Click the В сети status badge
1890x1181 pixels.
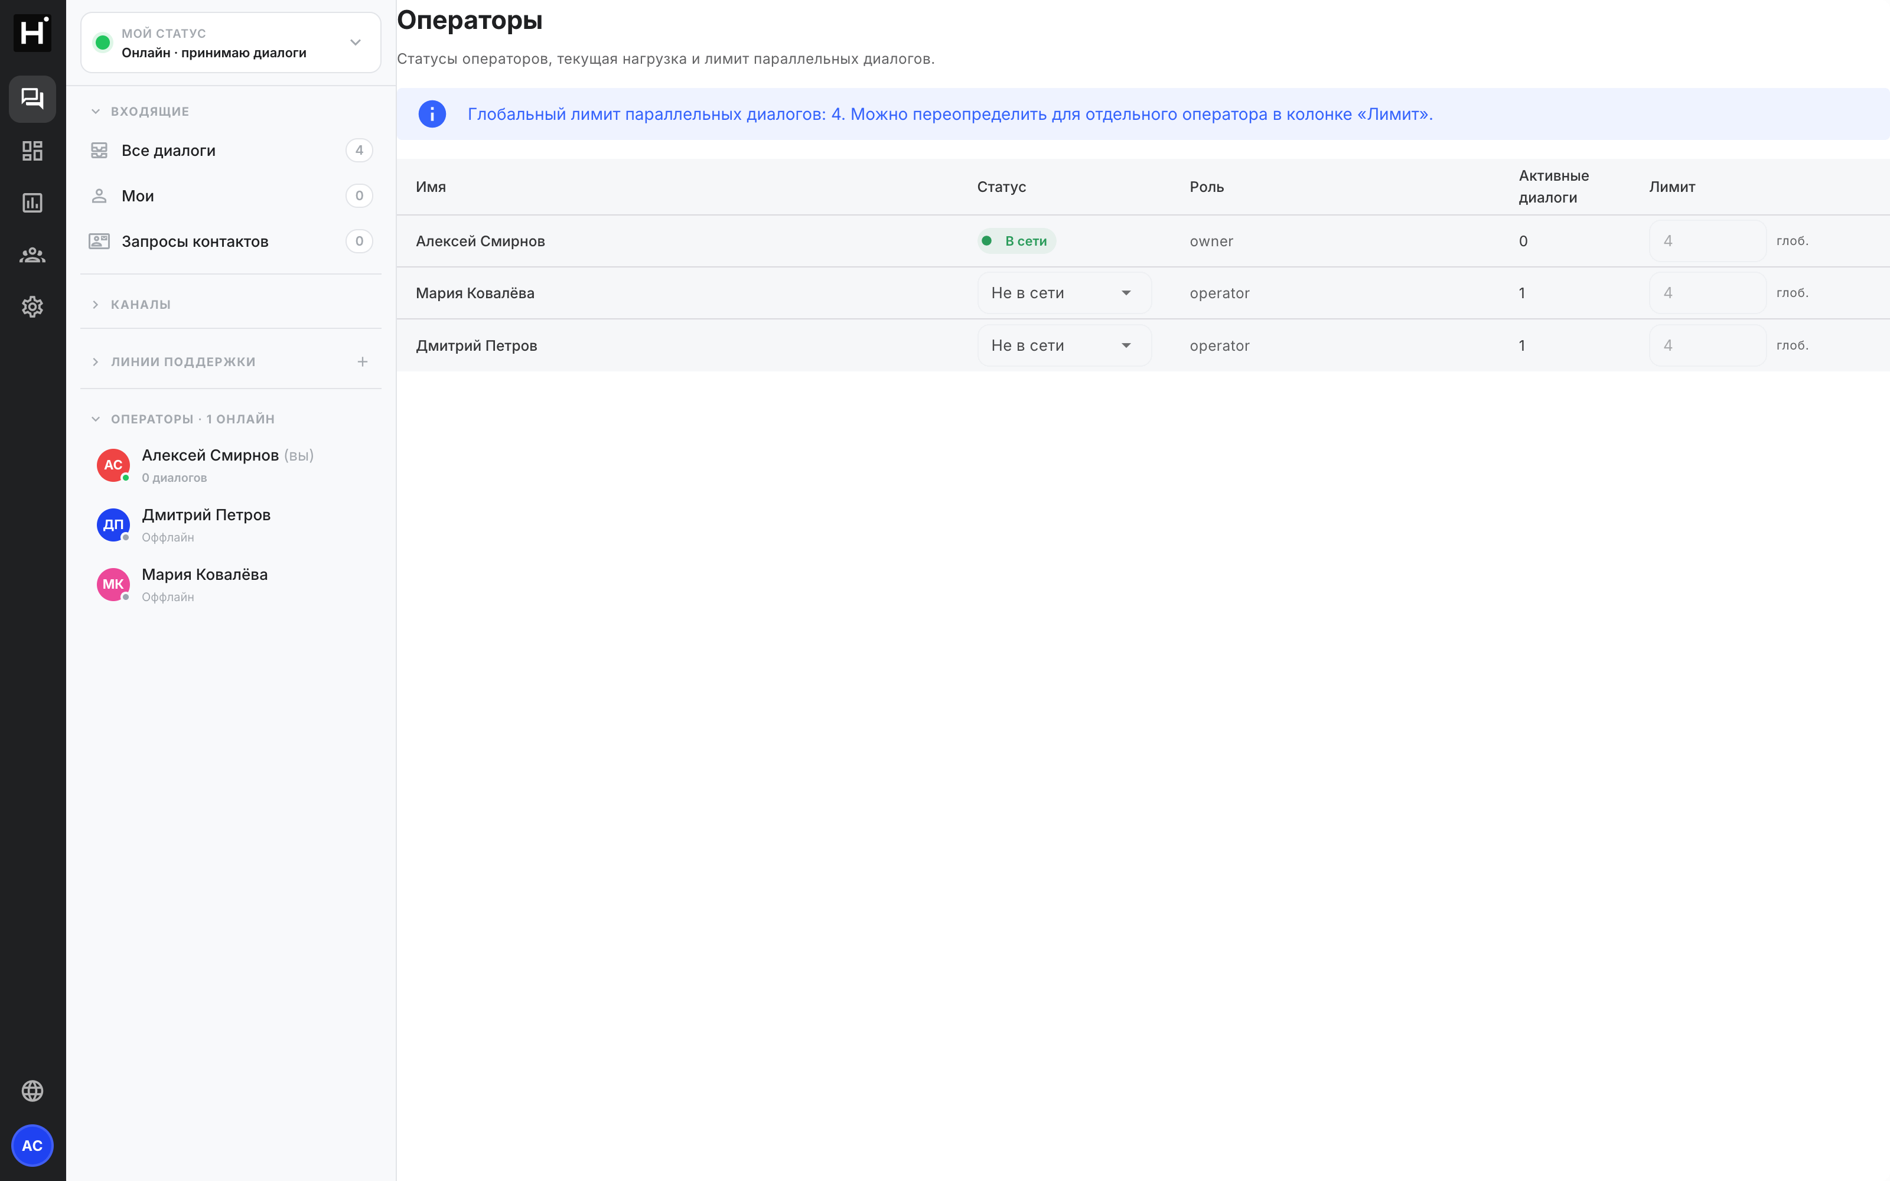(1016, 240)
